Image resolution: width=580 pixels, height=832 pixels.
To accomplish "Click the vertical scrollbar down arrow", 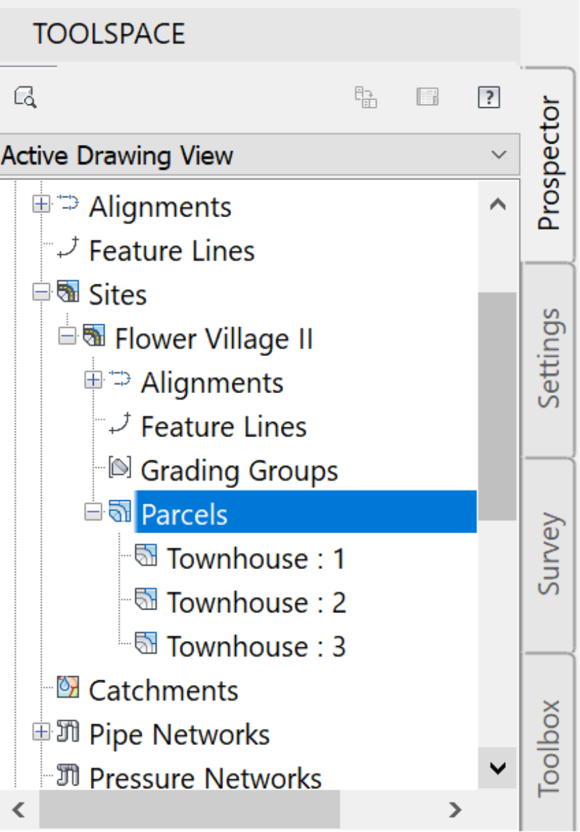I will click(497, 768).
